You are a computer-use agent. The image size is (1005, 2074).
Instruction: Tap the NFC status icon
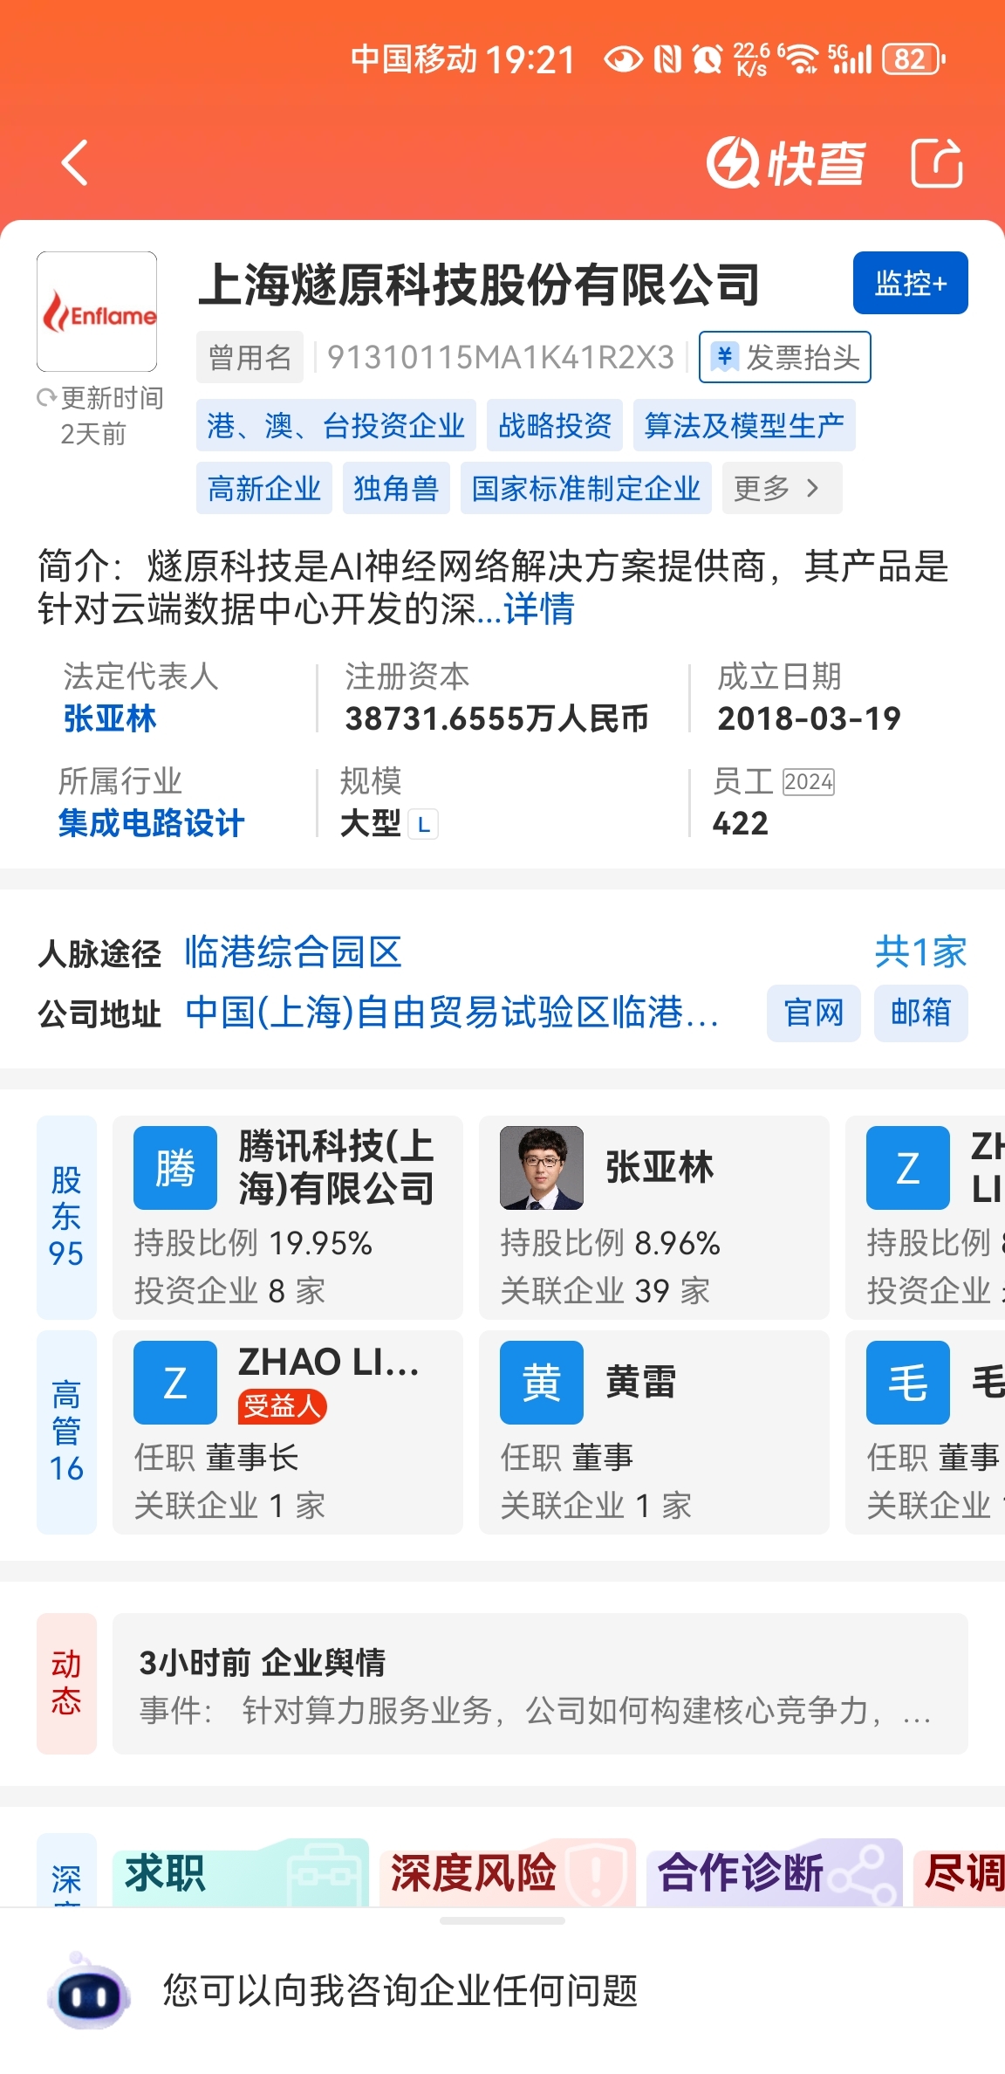click(667, 59)
